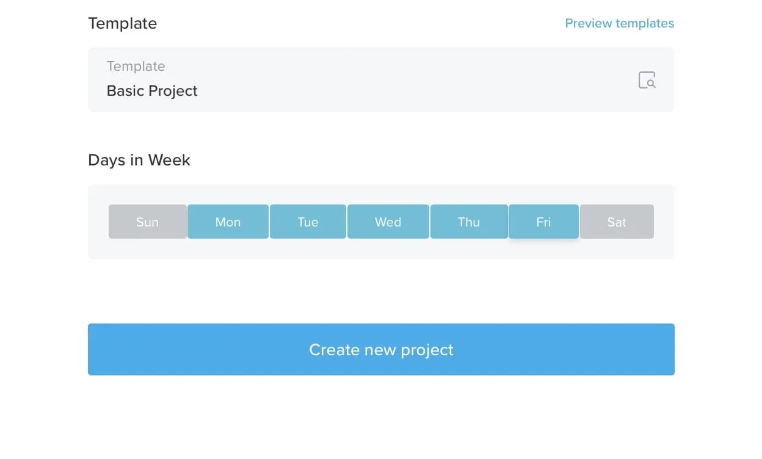Click the bold Template section heading
The height and width of the screenshot is (459, 762).
pyautogui.click(x=123, y=23)
